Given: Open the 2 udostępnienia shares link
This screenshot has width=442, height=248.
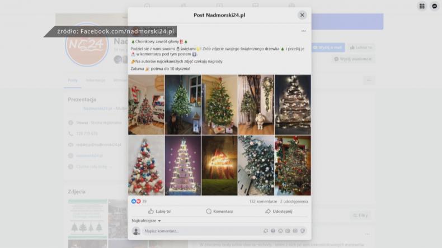Looking at the screenshot, I should 294,202.
